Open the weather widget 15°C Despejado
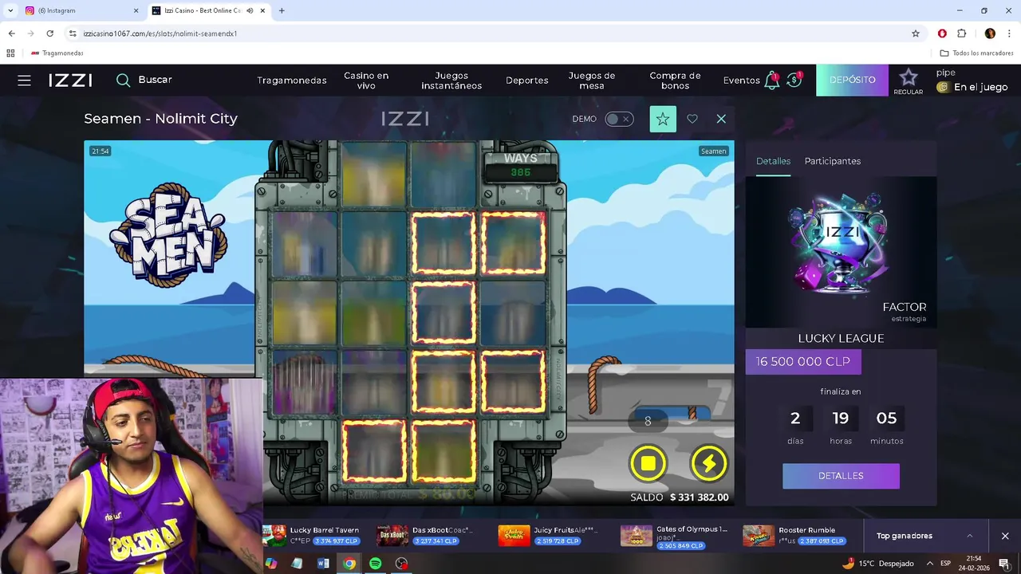This screenshot has height=574, width=1021. (877, 564)
